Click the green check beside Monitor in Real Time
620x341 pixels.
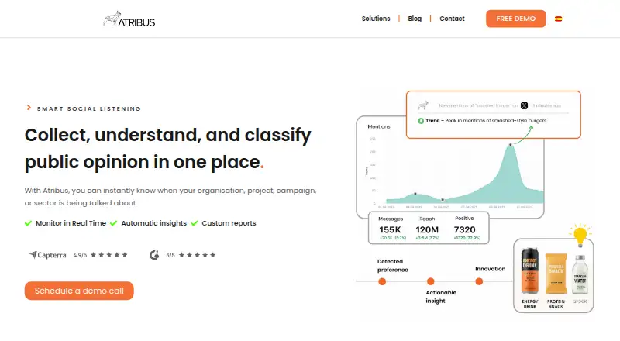28,223
